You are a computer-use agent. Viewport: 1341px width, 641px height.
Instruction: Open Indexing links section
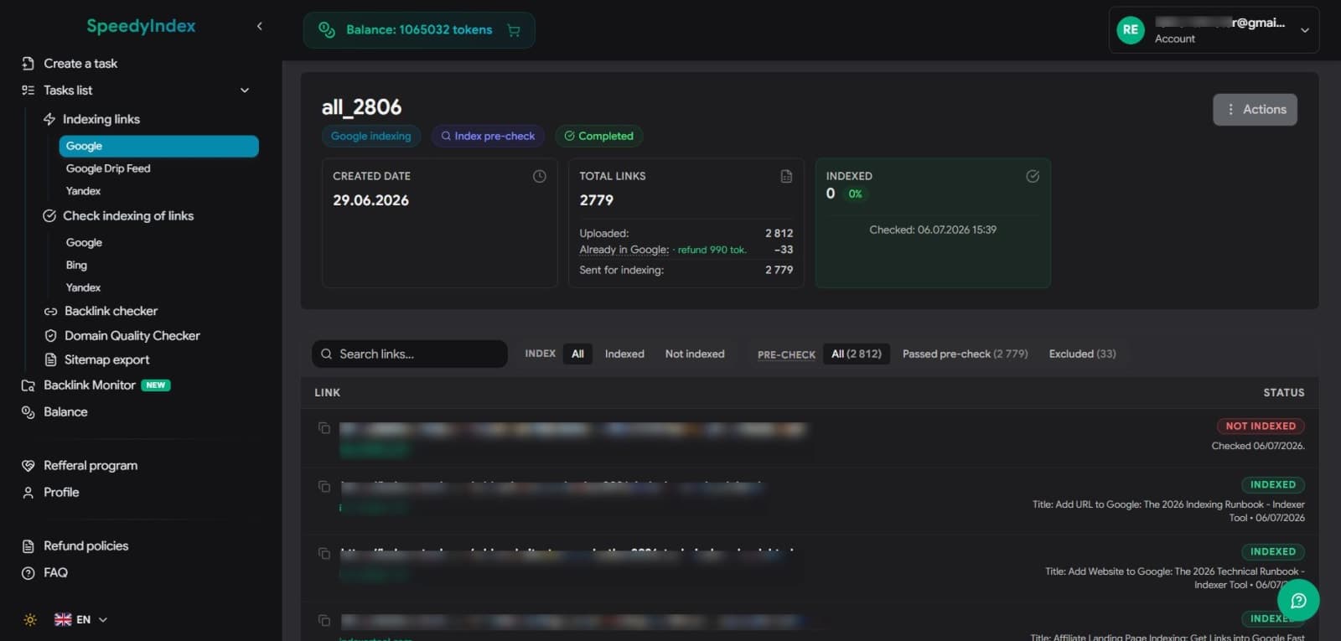(x=101, y=119)
